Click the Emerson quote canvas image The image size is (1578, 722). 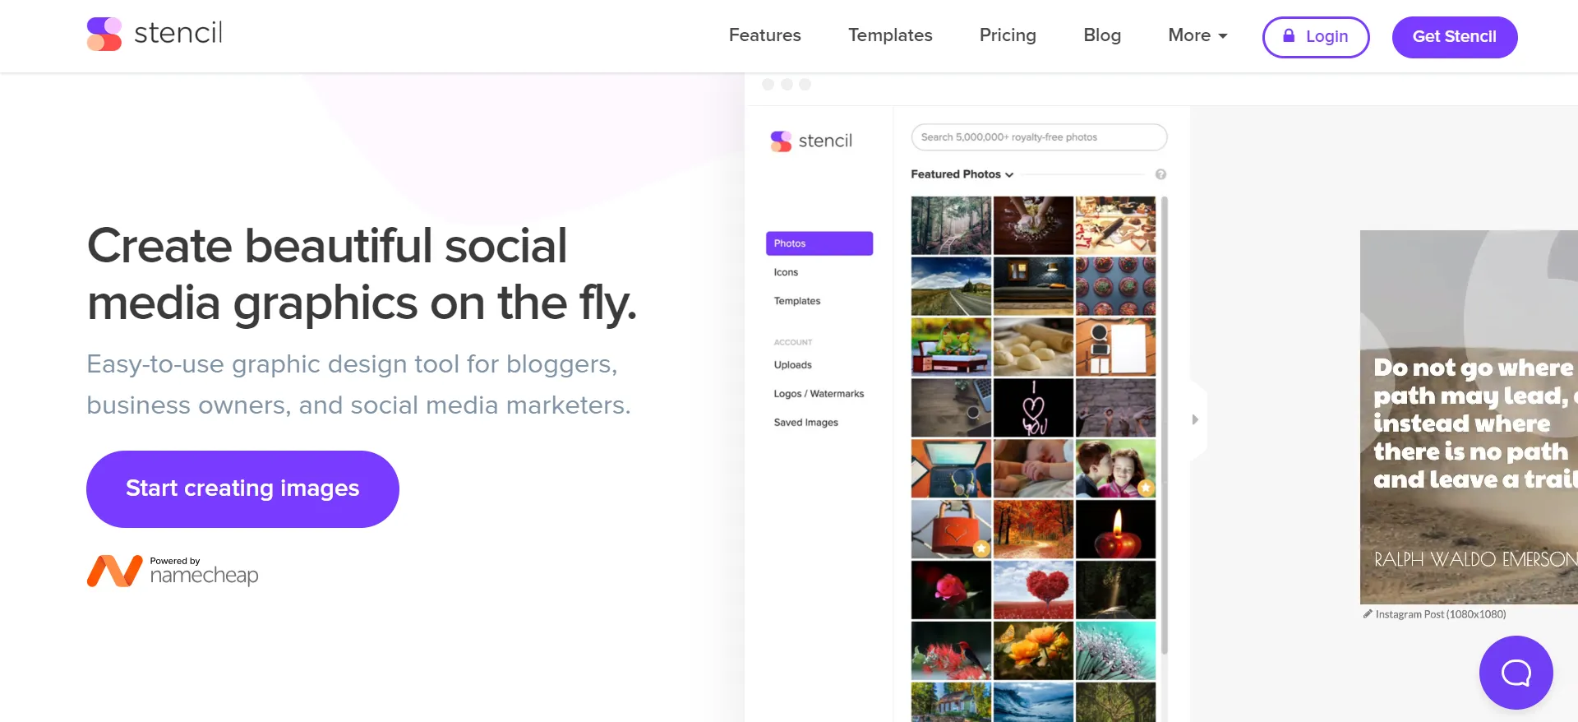pyautogui.click(x=1469, y=417)
